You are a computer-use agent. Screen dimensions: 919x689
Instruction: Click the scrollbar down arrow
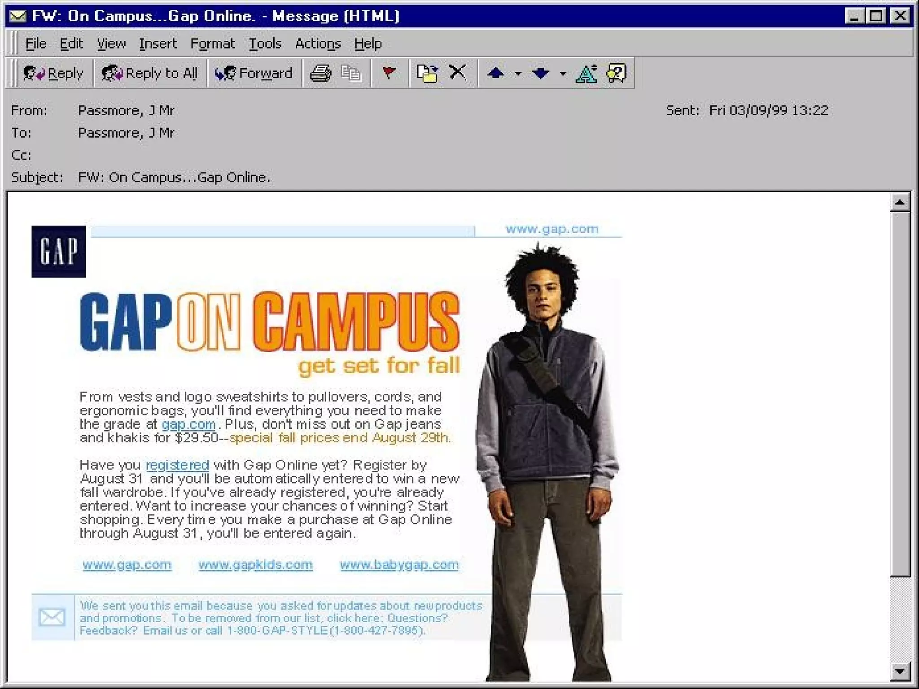pos(900,671)
